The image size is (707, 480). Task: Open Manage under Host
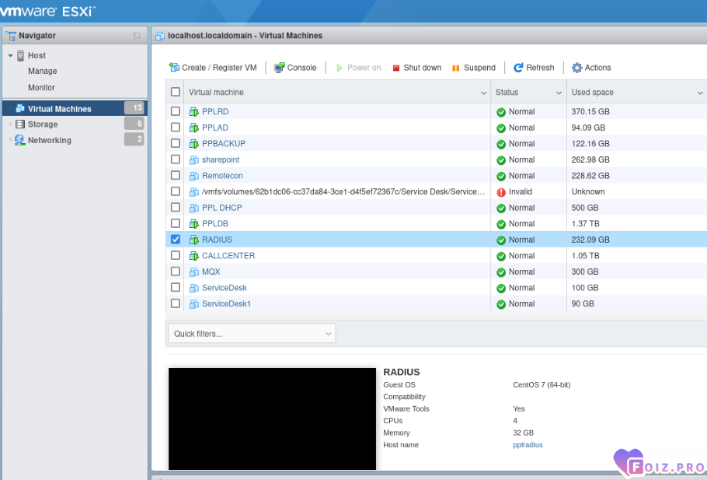tap(43, 71)
